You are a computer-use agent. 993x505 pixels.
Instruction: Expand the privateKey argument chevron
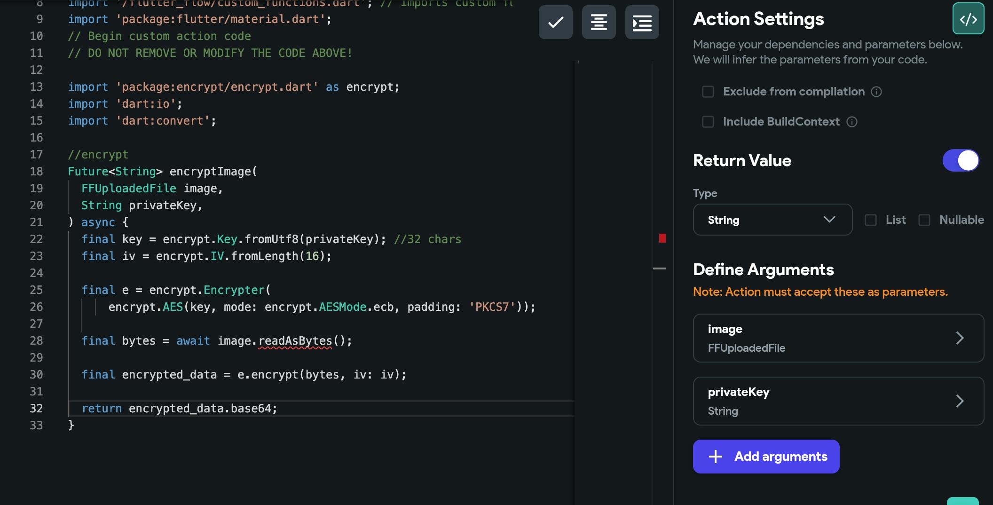(x=960, y=401)
